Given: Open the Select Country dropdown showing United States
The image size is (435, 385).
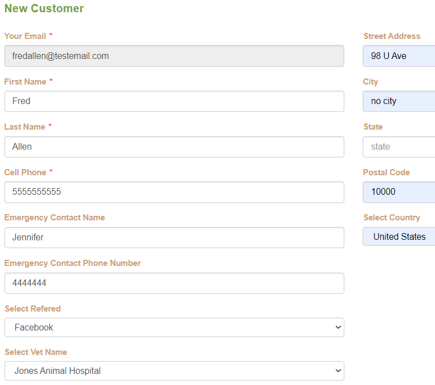Looking at the screenshot, I should click(x=399, y=236).
